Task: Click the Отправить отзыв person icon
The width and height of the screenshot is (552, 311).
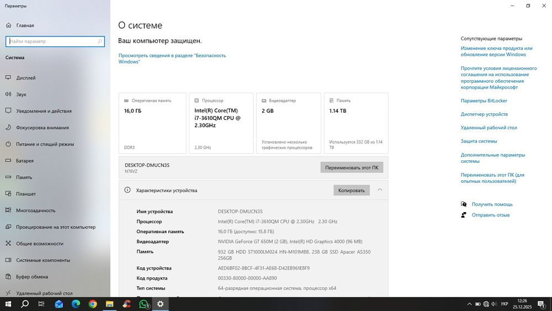Action: click(x=464, y=215)
